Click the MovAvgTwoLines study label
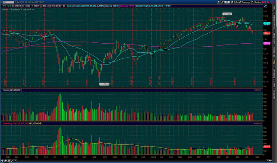This screenshot has height=163, width=277. 85,6
